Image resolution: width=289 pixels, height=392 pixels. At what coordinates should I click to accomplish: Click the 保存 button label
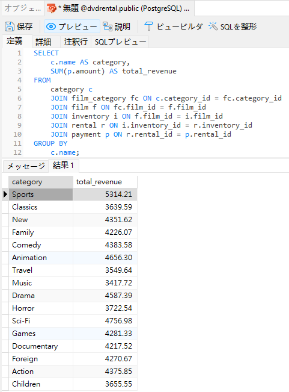point(25,26)
